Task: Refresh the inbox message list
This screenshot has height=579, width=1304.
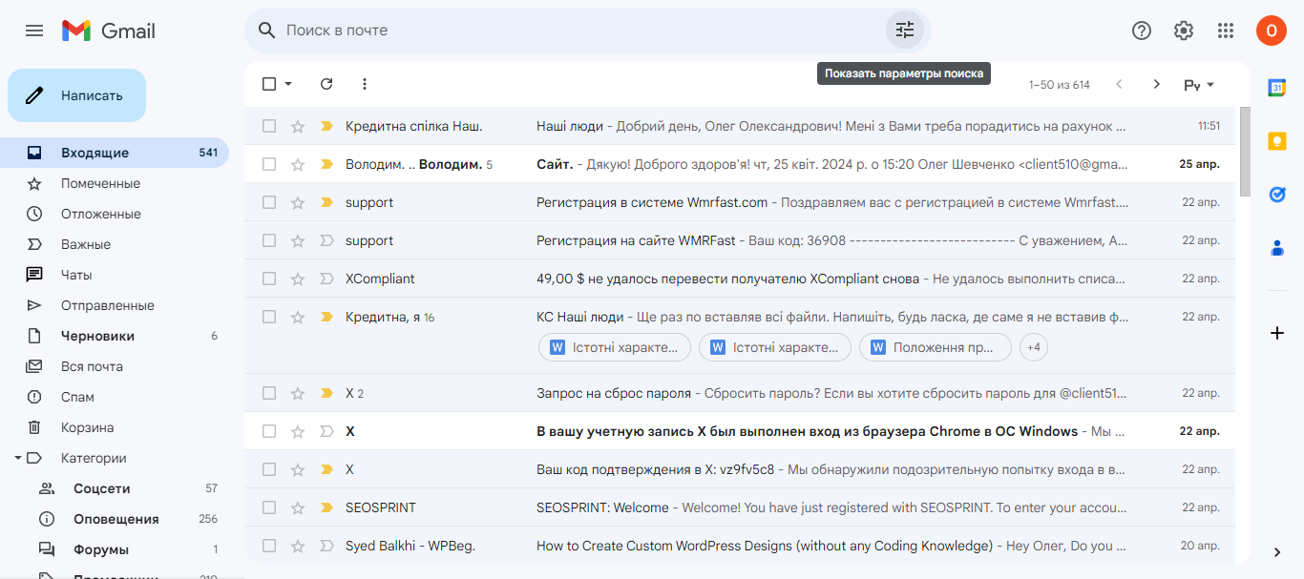Action: pos(326,84)
